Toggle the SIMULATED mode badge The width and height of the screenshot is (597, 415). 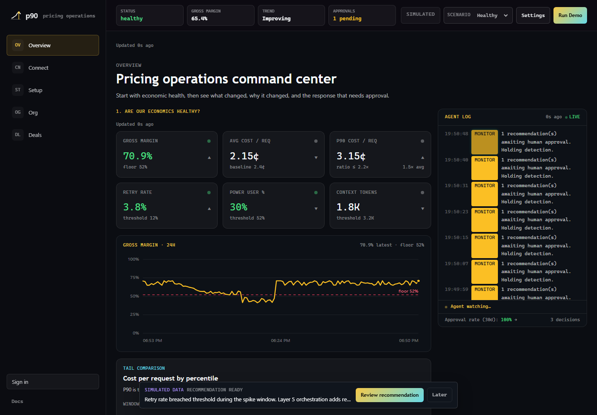pos(420,15)
